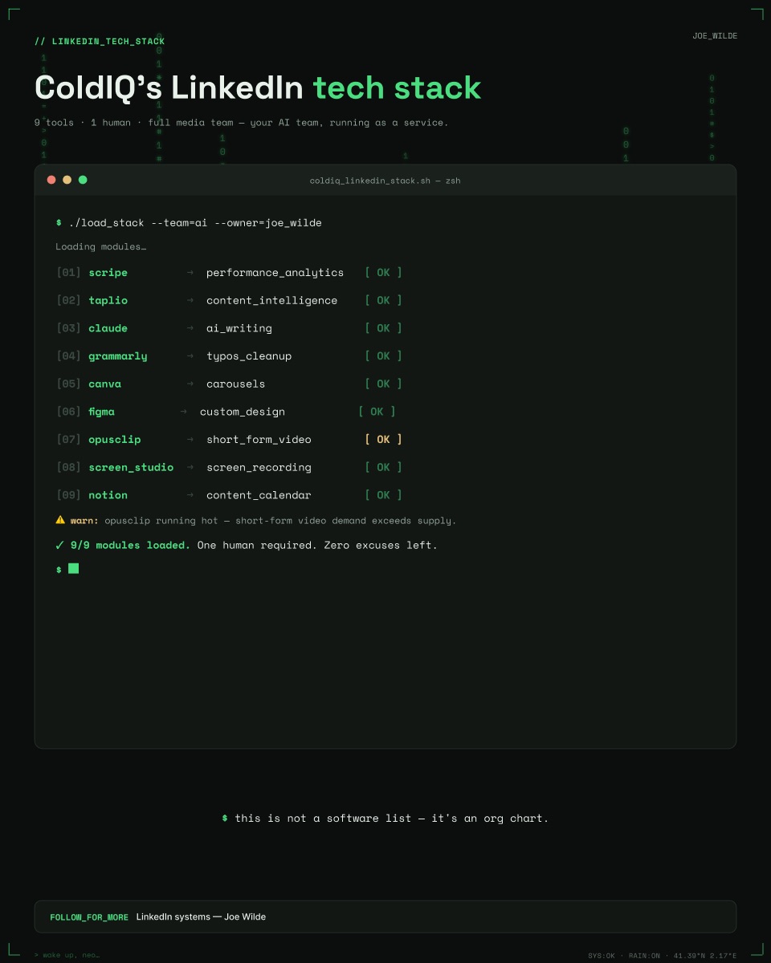Image resolution: width=771 pixels, height=963 pixels.
Task: Click the SYS:OK status at bottom
Action: [602, 956]
